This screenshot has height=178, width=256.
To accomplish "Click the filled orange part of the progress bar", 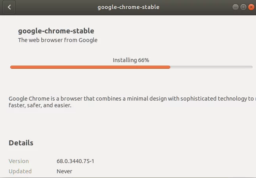I will 90,67.
